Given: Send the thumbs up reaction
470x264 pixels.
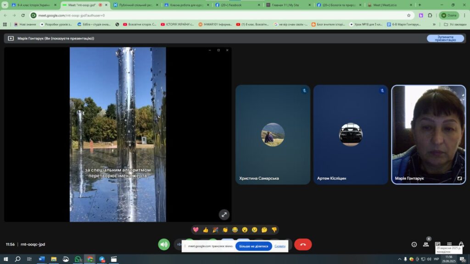Looking at the screenshot, I should pos(206,230).
